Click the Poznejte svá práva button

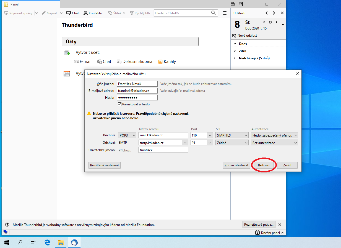tap(259, 225)
